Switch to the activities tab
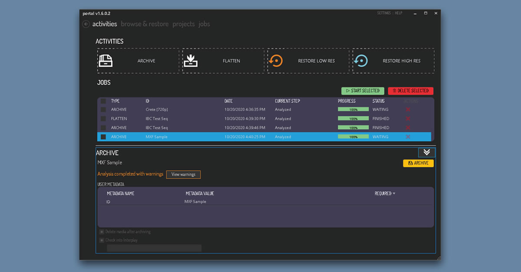521x272 pixels. click(x=105, y=24)
